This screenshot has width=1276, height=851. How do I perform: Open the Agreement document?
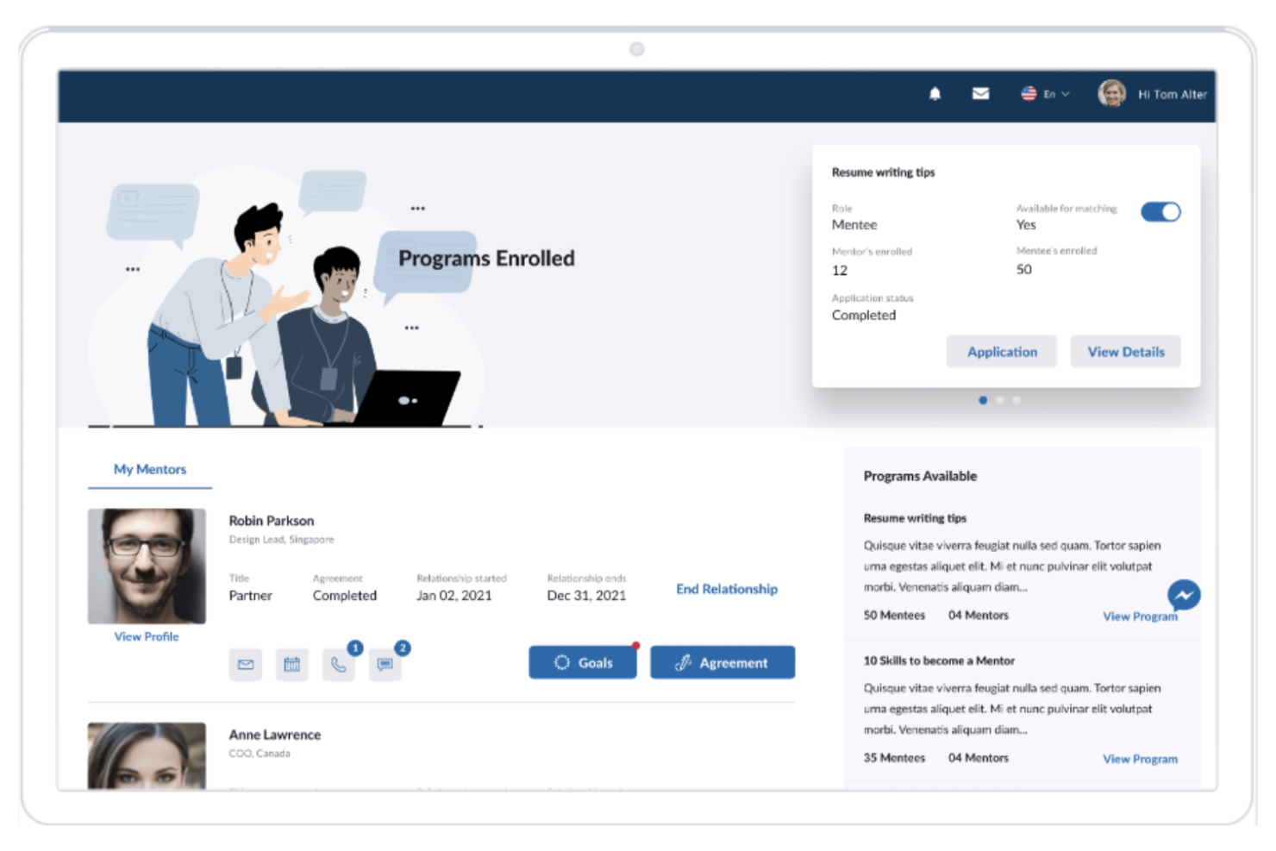(x=722, y=662)
